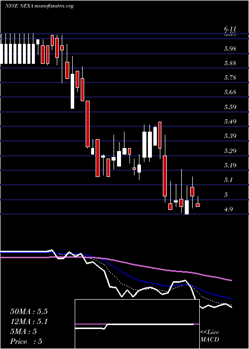
Task: Click the 50MA : 5.5 readout
Action: 29,312
